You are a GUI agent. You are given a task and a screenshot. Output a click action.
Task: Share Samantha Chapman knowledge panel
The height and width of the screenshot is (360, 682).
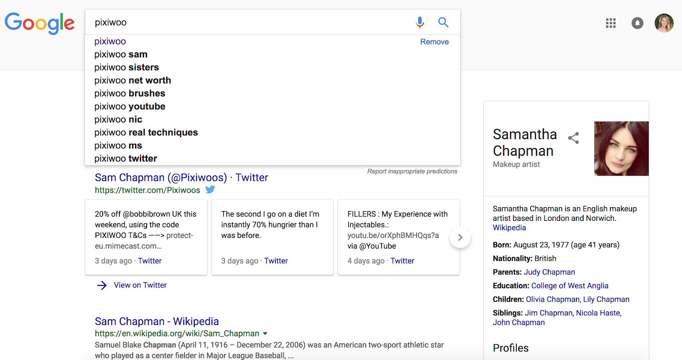[574, 138]
